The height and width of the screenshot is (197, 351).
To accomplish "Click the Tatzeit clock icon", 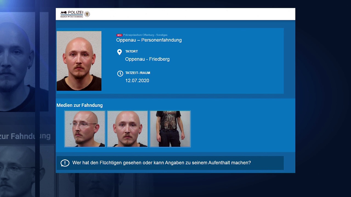I will pyautogui.click(x=120, y=73).
